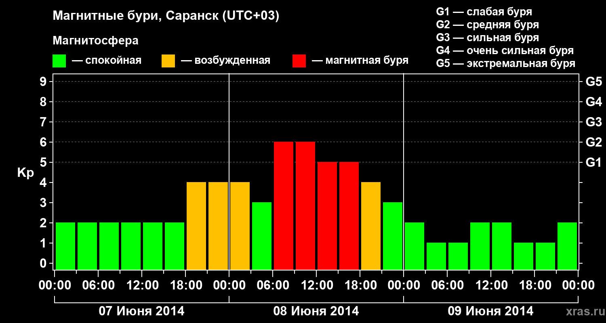This screenshot has height=323, width=606.
Task: Click the 'G2' label on the right axis
Action: 594,142
